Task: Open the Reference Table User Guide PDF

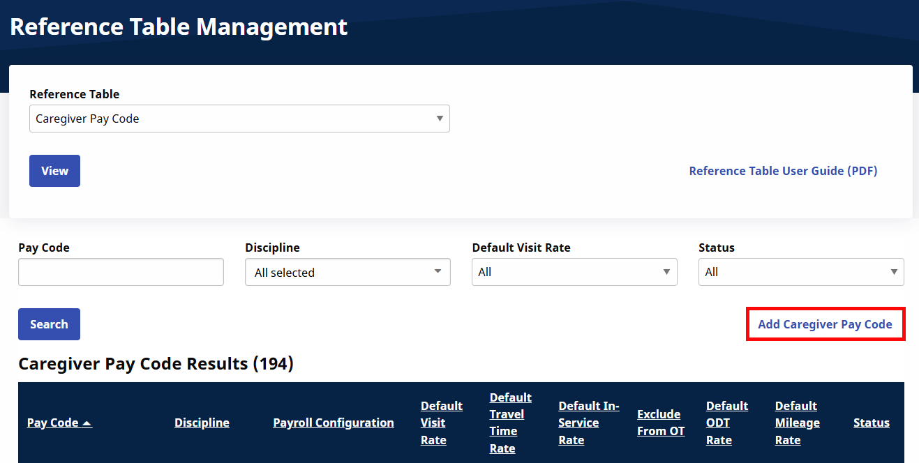Action: 783,171
